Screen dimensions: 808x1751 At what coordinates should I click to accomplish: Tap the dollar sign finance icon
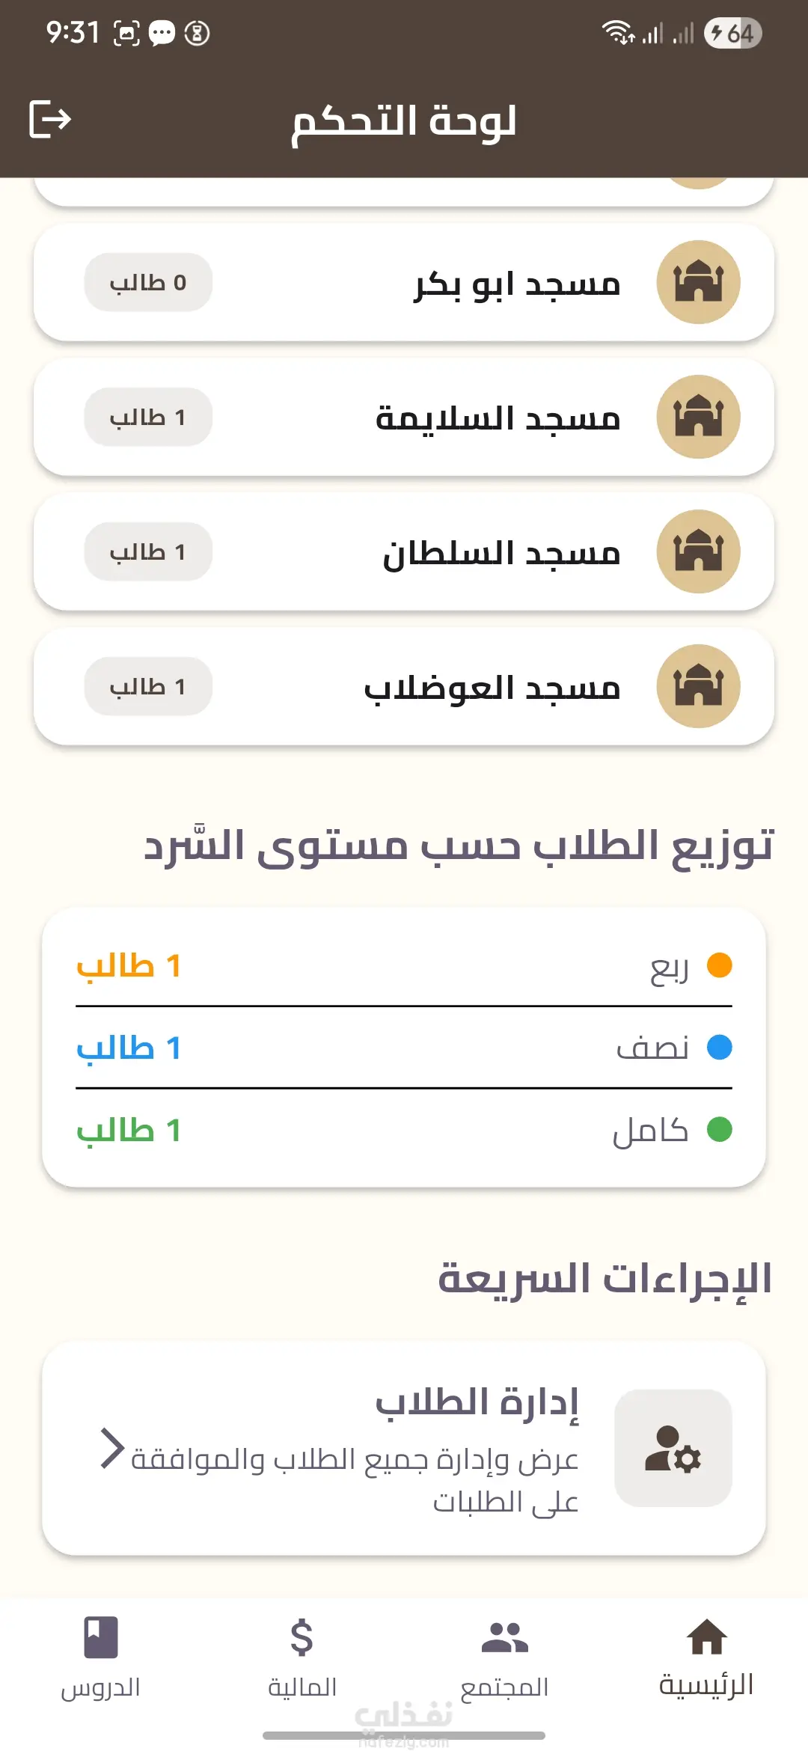point(302,1637)
